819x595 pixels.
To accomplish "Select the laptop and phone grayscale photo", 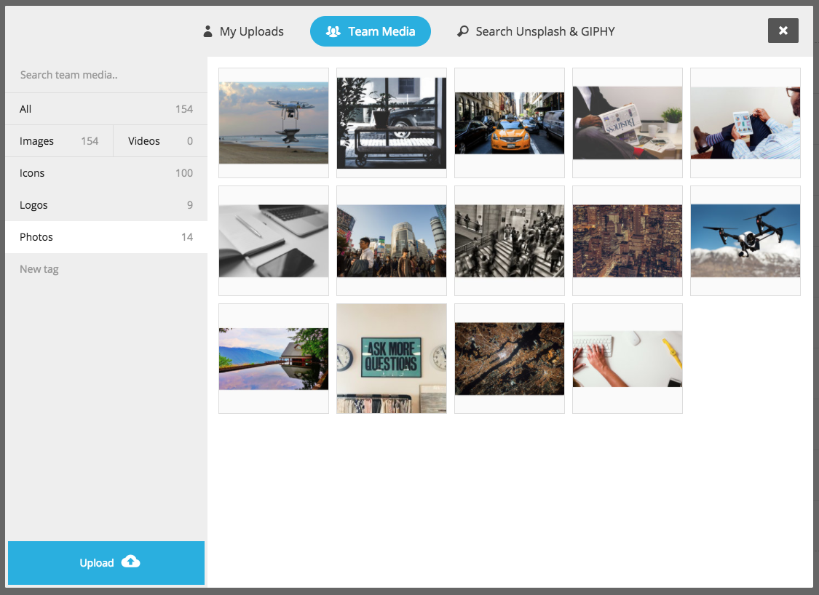I will [x=274, y=240].
